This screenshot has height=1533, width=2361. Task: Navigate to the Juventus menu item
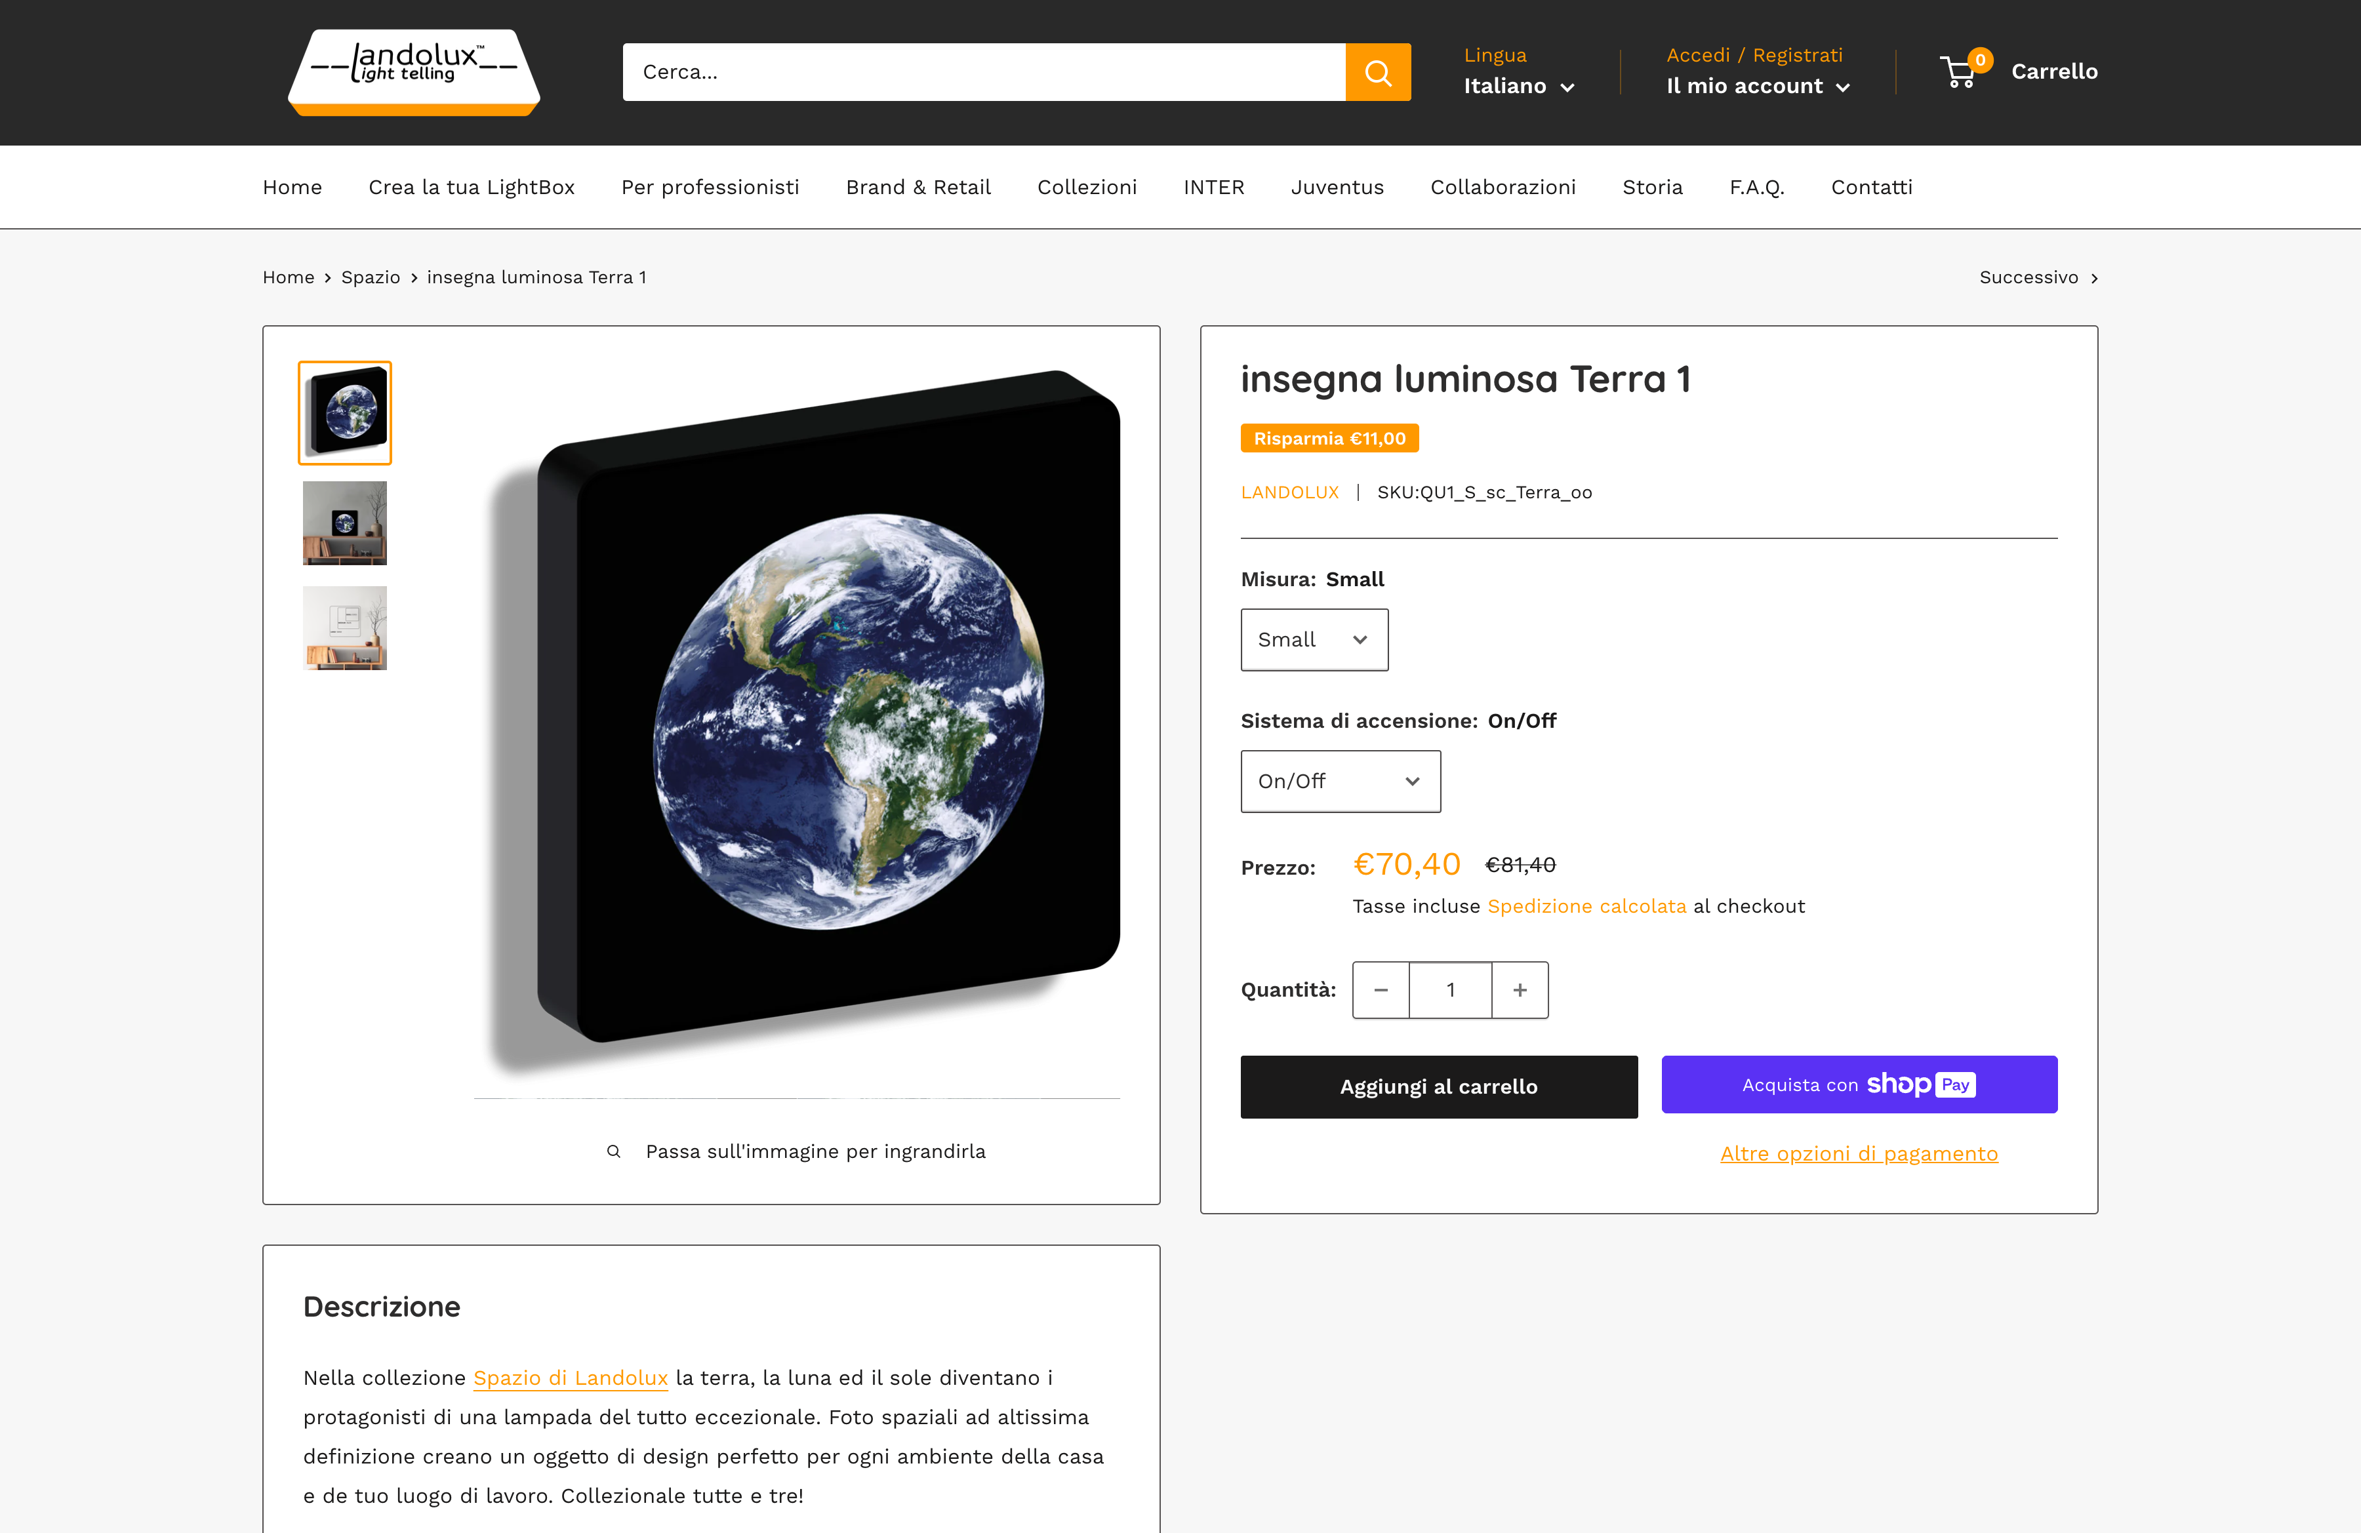[x=1337, y=186]
